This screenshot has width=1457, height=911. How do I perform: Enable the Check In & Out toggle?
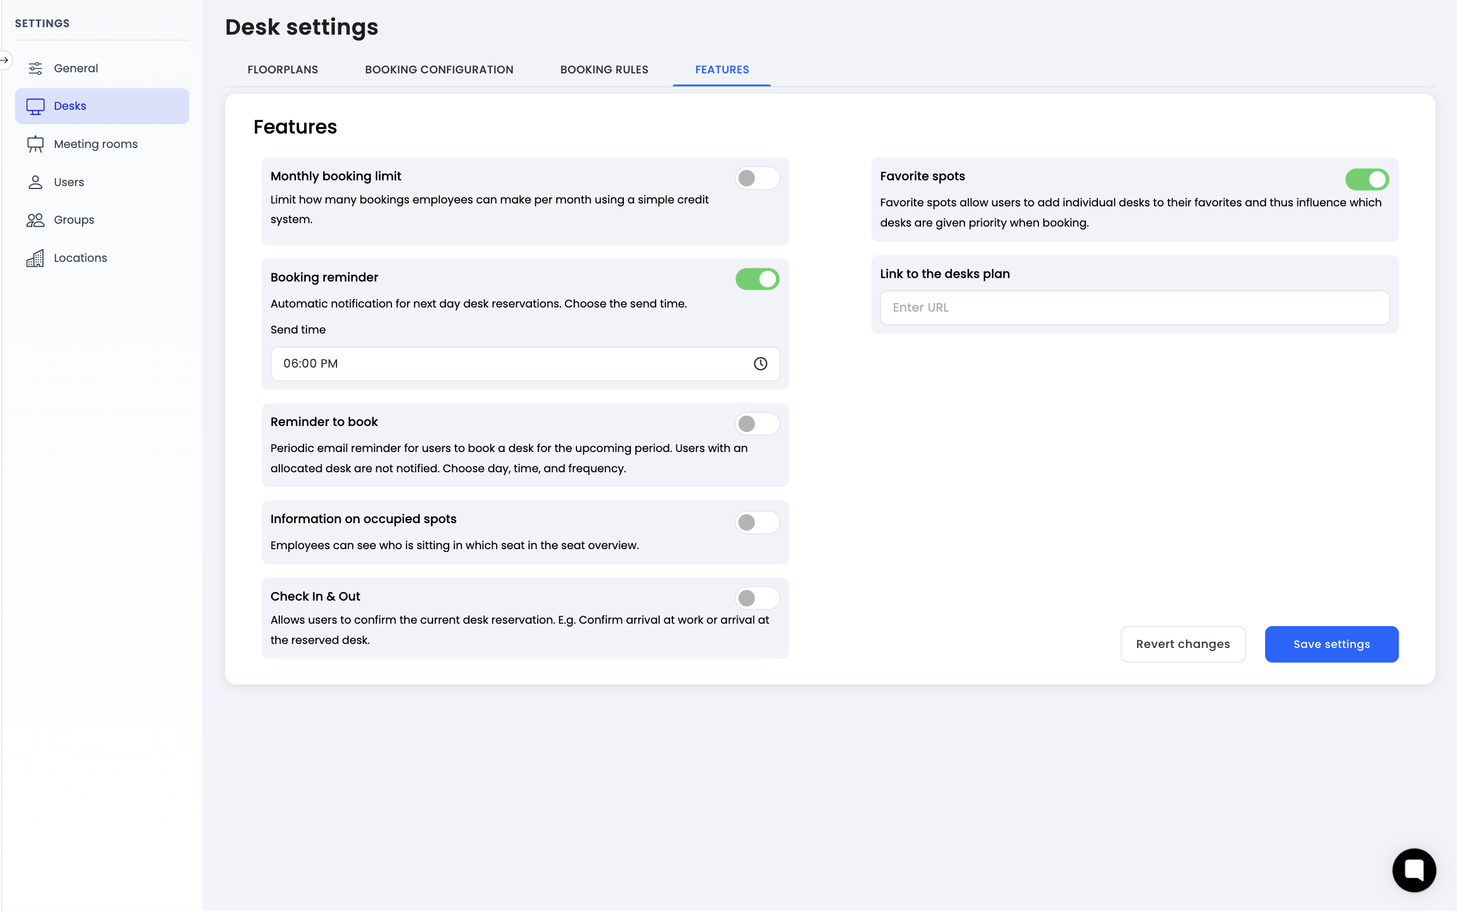click(x=757, y=598)
